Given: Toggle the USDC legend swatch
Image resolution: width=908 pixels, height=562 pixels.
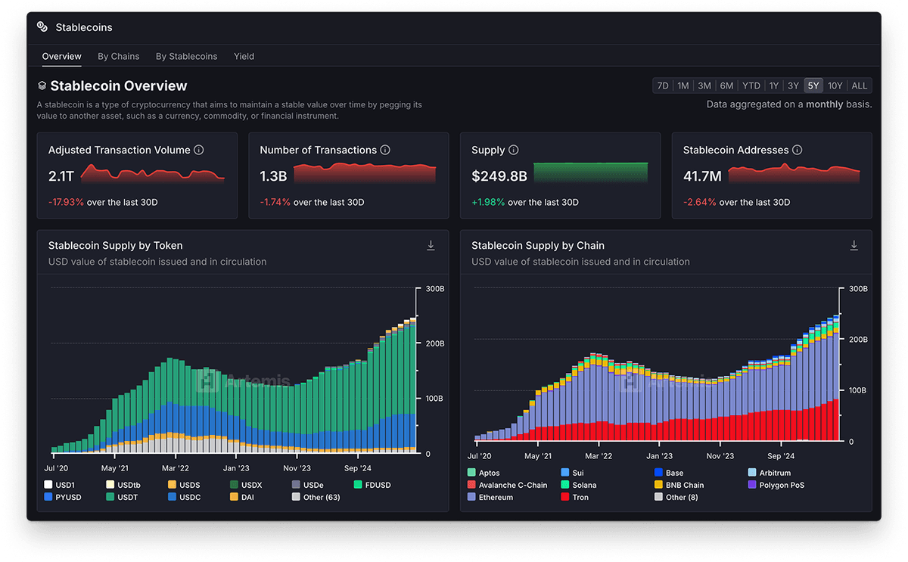Looking at the screenshot, I should tap(172, 497).
